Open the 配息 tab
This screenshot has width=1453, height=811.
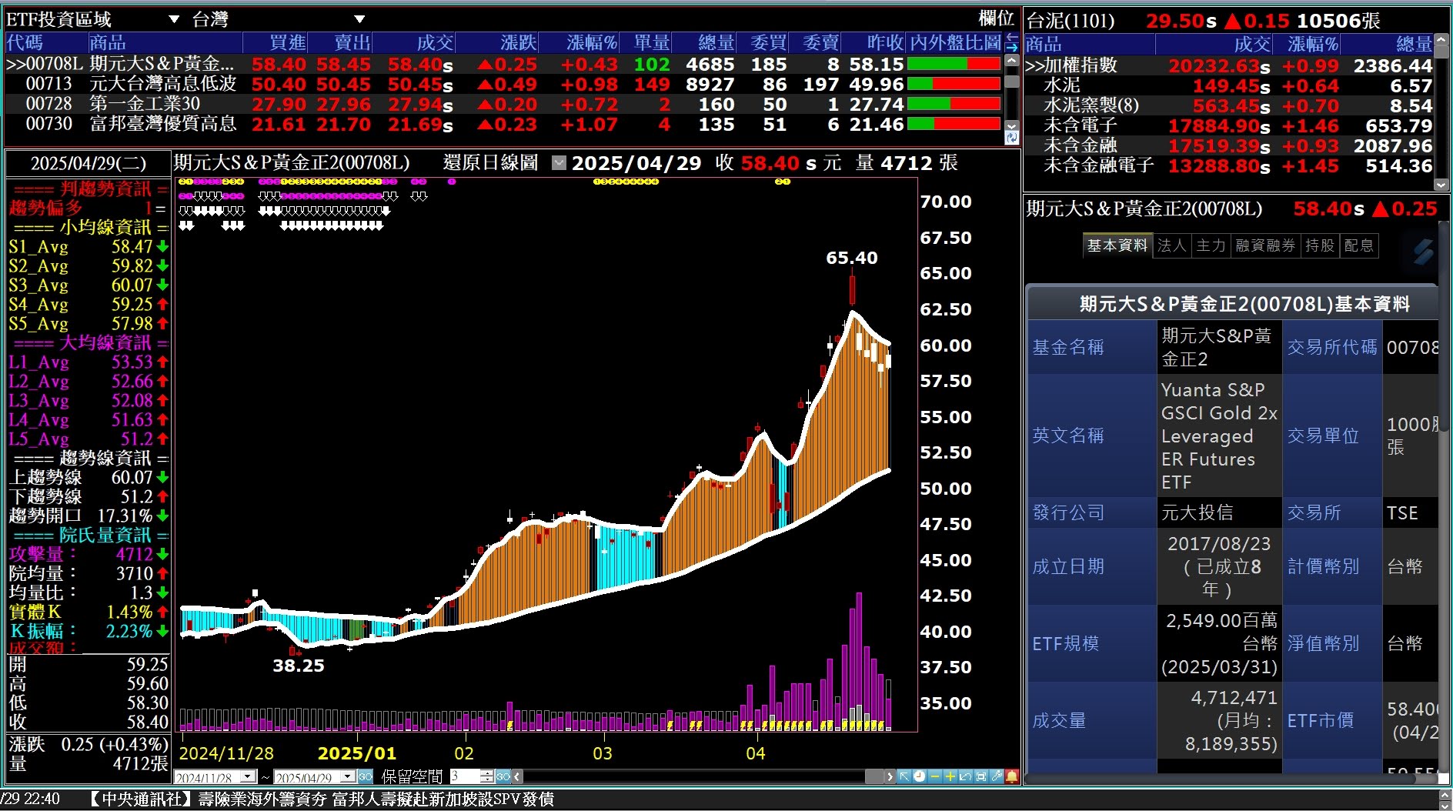1358,245
